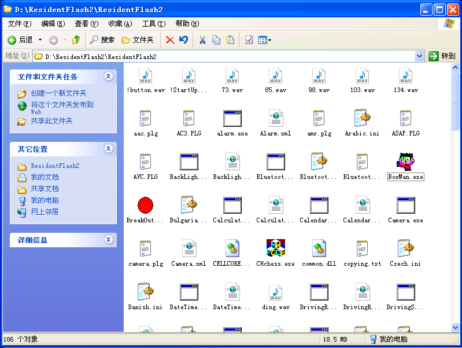Viewport: 462px width, 348px height.
Task: Select the copying.txt file icon
Action: pos(363,248)
